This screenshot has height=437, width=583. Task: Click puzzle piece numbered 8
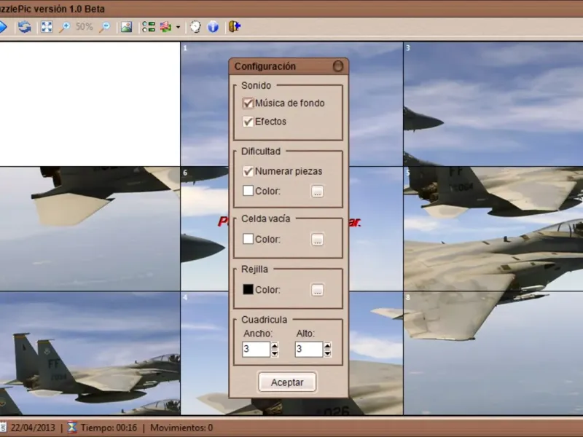(x=493, y=353)
